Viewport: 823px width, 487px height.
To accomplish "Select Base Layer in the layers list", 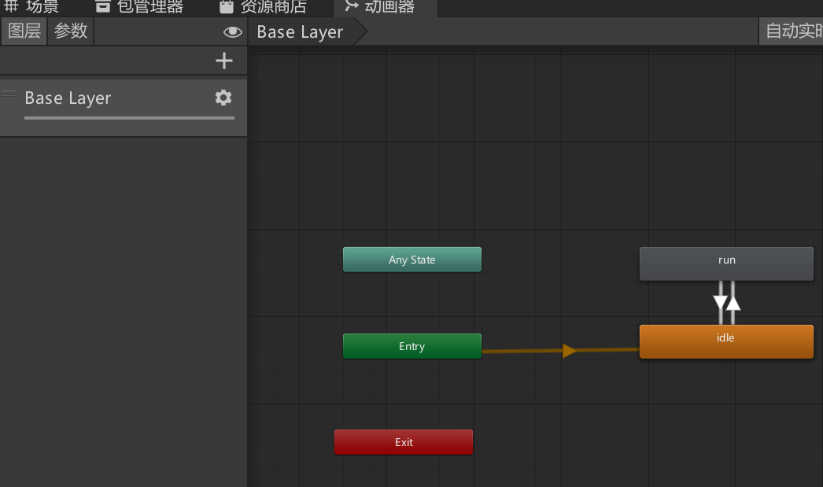I will click(x=124, y=108).
